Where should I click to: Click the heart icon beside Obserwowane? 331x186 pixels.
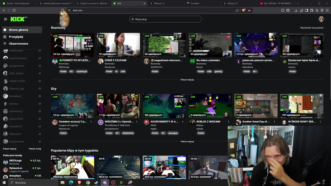pos(5,44)
